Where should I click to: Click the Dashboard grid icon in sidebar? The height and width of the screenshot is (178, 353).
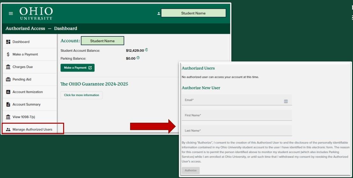8,42
